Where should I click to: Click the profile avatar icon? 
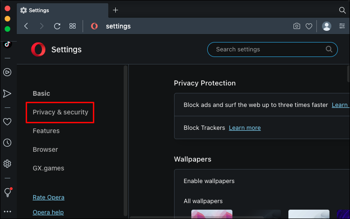pyautogui.click(x=327, y=26)
